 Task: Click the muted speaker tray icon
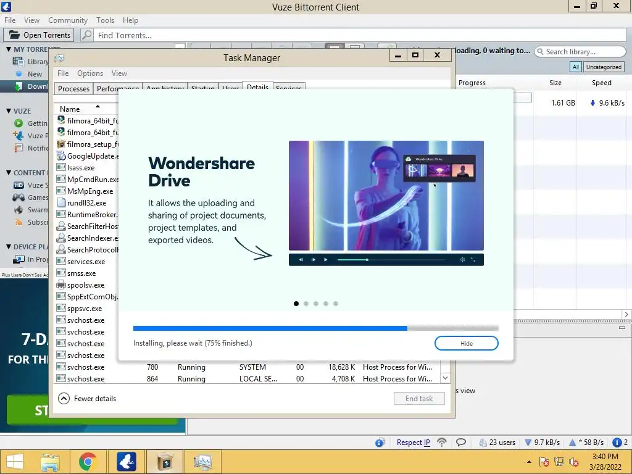pos(573,462)
